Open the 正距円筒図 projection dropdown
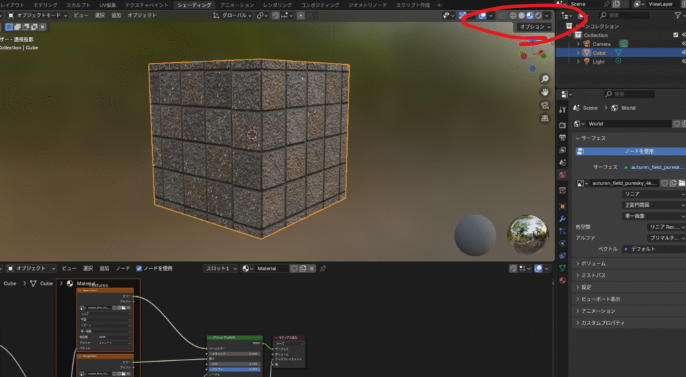Screen dimensions: 686x377 point(654,205)
